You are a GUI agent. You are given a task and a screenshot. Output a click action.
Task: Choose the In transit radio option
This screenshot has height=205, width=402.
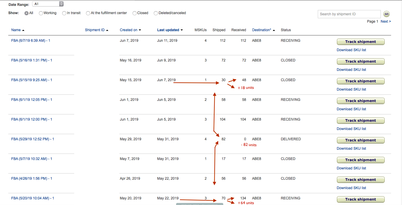point(64,13)
